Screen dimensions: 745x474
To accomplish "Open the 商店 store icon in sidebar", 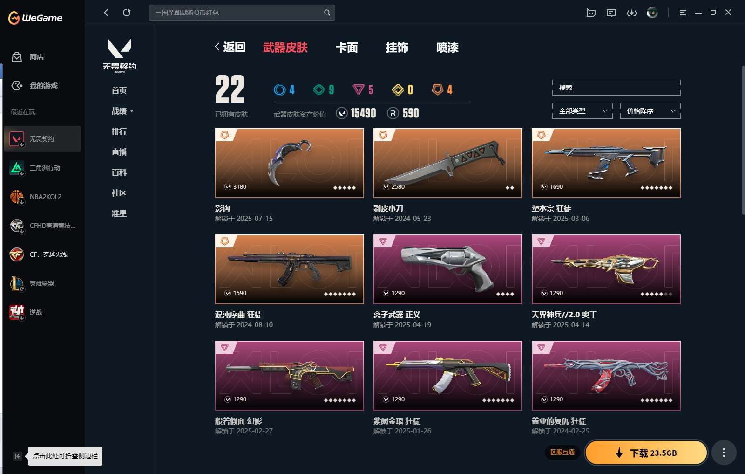I will pyautogui.click(x=17, y=57).
